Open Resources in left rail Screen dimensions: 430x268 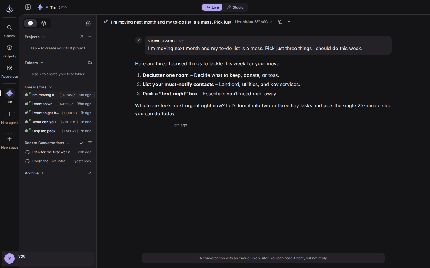(10, 71)
